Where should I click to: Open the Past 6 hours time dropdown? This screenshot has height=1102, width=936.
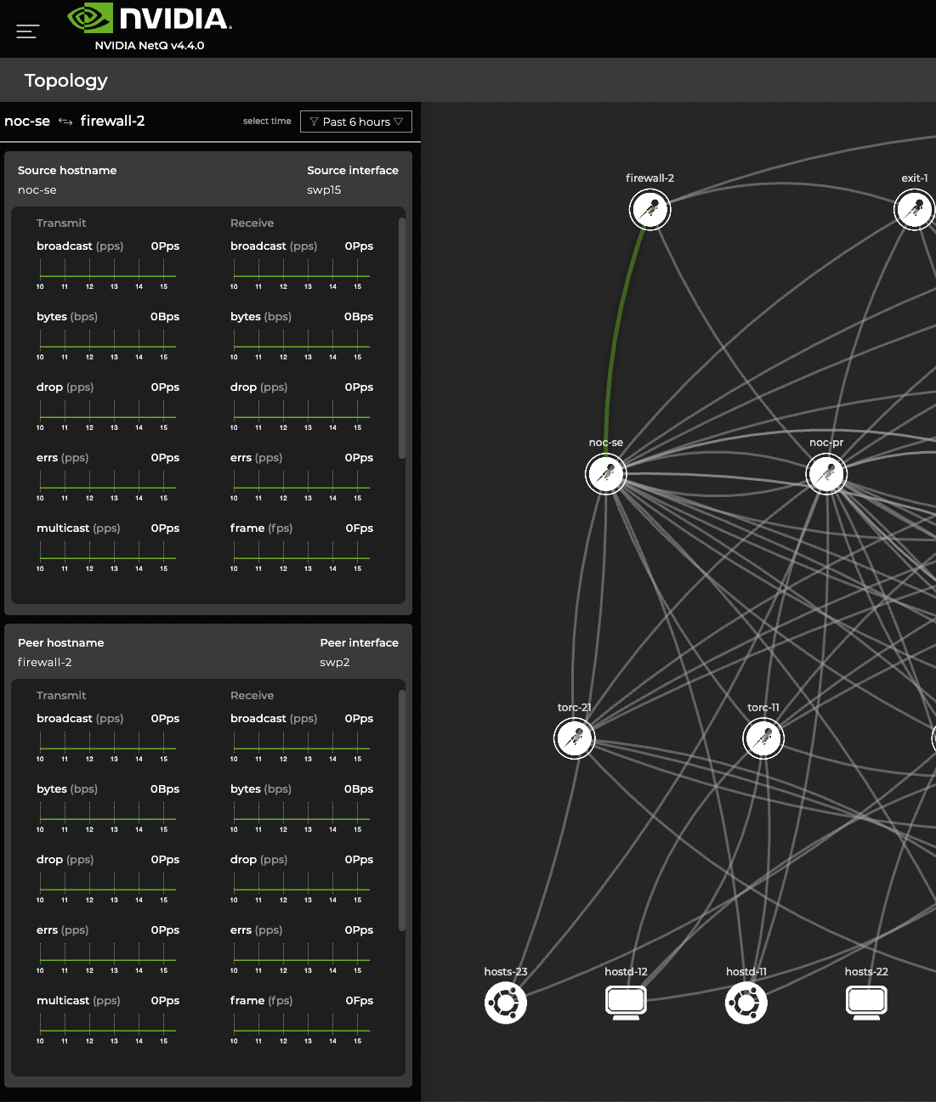click(x=356, y=122)
